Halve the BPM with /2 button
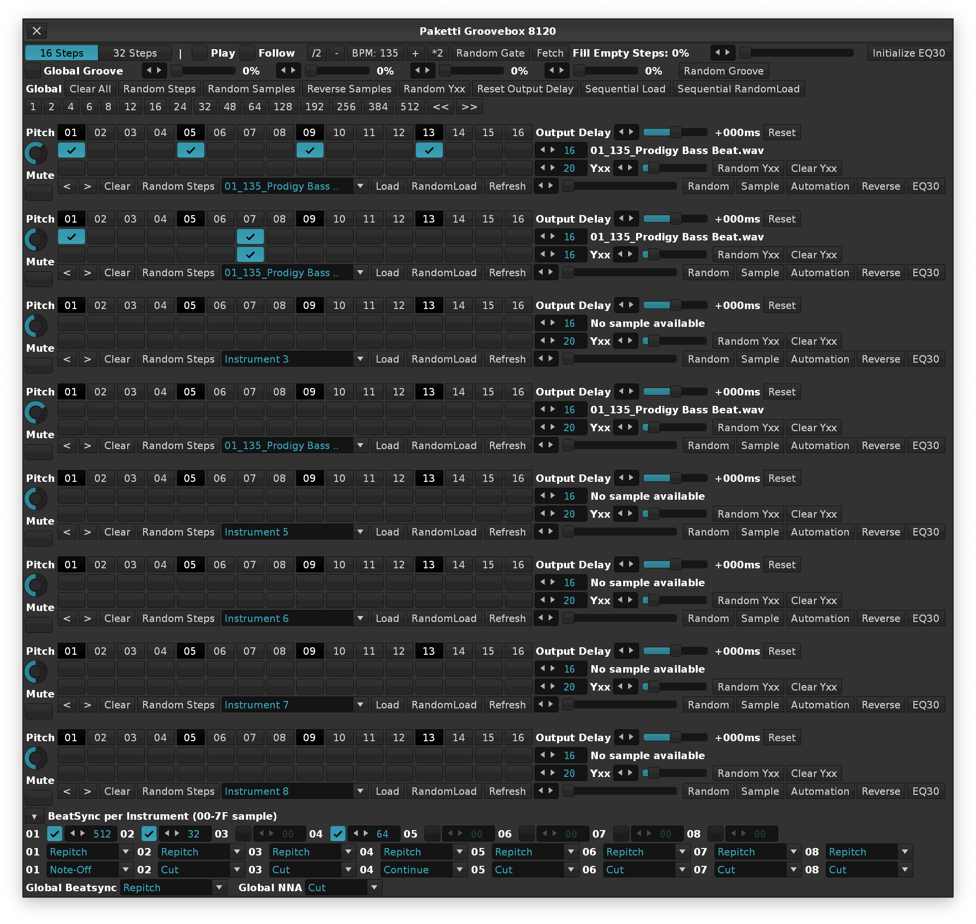Image resolution: width=976 pixels, height=924 pixels. point(317,53)
